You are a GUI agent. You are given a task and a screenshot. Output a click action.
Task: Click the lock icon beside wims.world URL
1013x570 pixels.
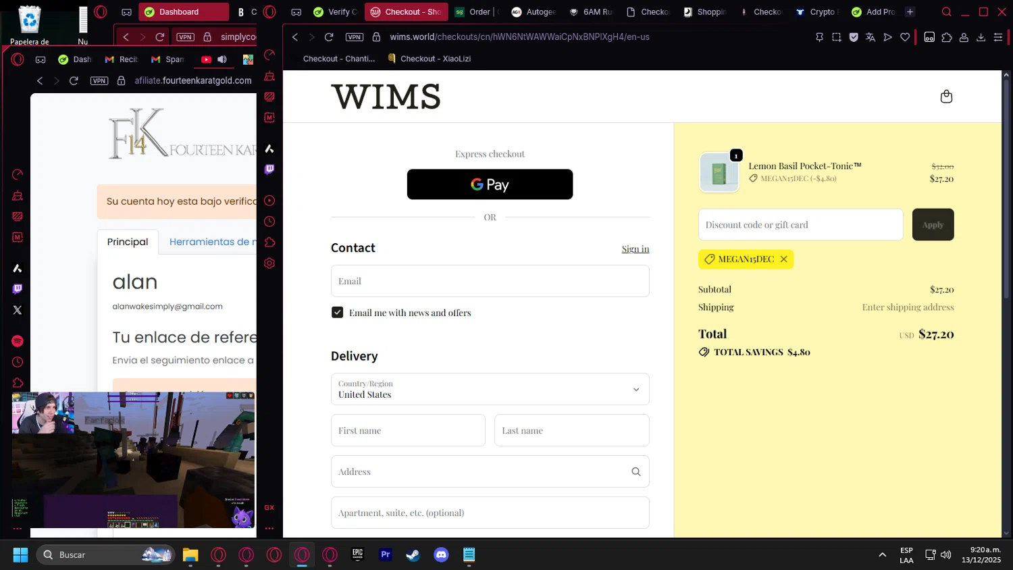[376, 37]
